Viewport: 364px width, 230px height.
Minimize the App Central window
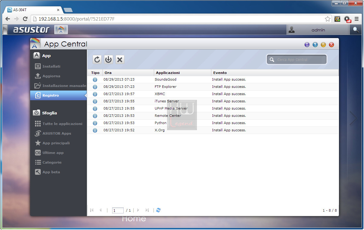pos(323,45)
